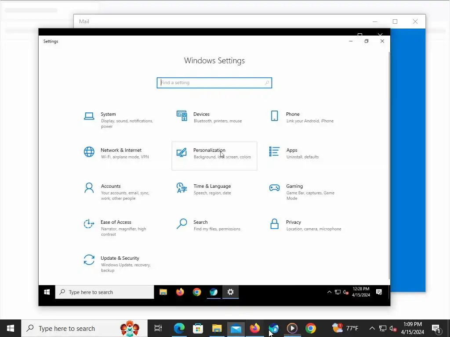Open Task View on the outer taskbar

point(158,328)
